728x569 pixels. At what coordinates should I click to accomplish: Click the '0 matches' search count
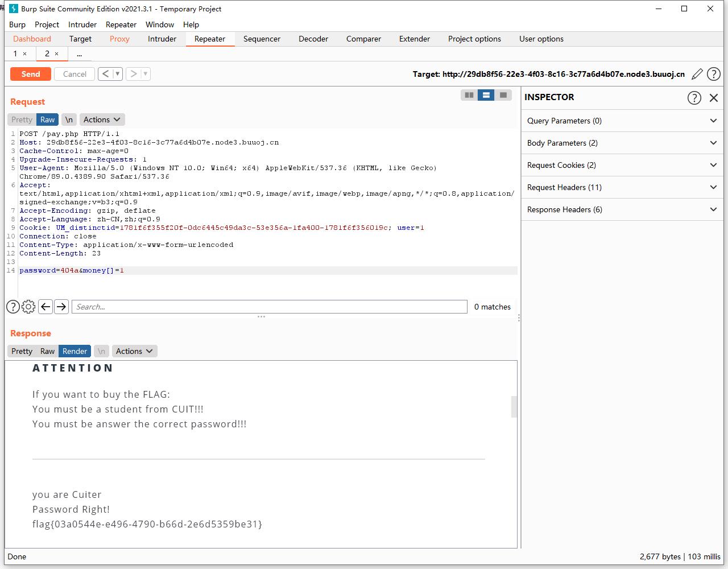coord(493,307)
